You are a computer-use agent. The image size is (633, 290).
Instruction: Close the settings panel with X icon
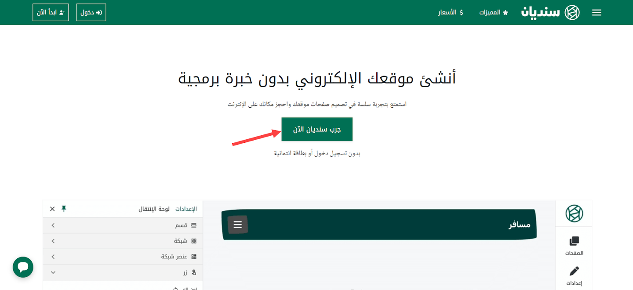(52, 209)
